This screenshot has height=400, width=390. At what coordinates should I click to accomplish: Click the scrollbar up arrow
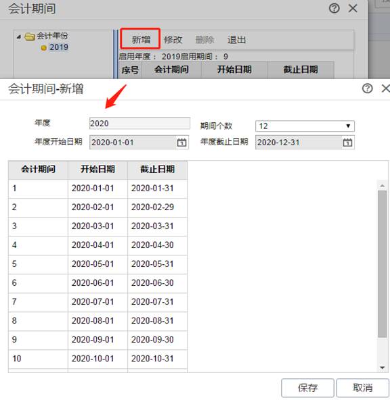coord(383,186)
